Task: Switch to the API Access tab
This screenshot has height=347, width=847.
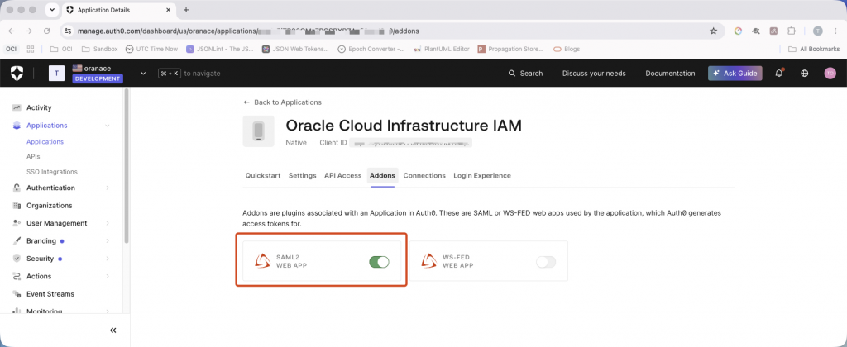Action: click(343, 175)
